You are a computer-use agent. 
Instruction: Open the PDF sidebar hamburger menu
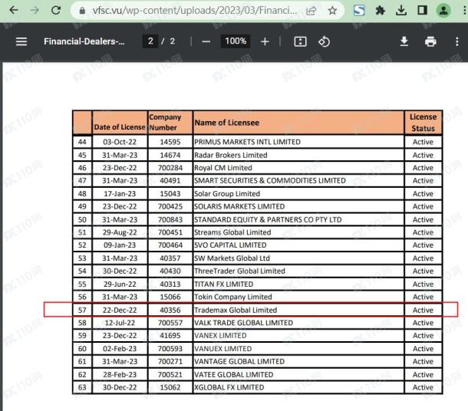pyautogui.click(x=21, y=41)
